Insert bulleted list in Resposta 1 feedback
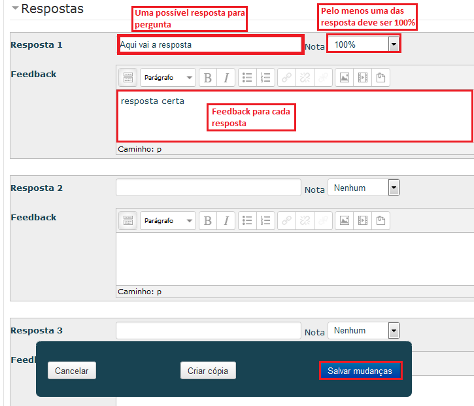 tap(247, 78)
